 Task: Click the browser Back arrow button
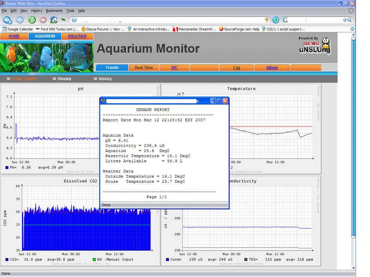point(7,20)
